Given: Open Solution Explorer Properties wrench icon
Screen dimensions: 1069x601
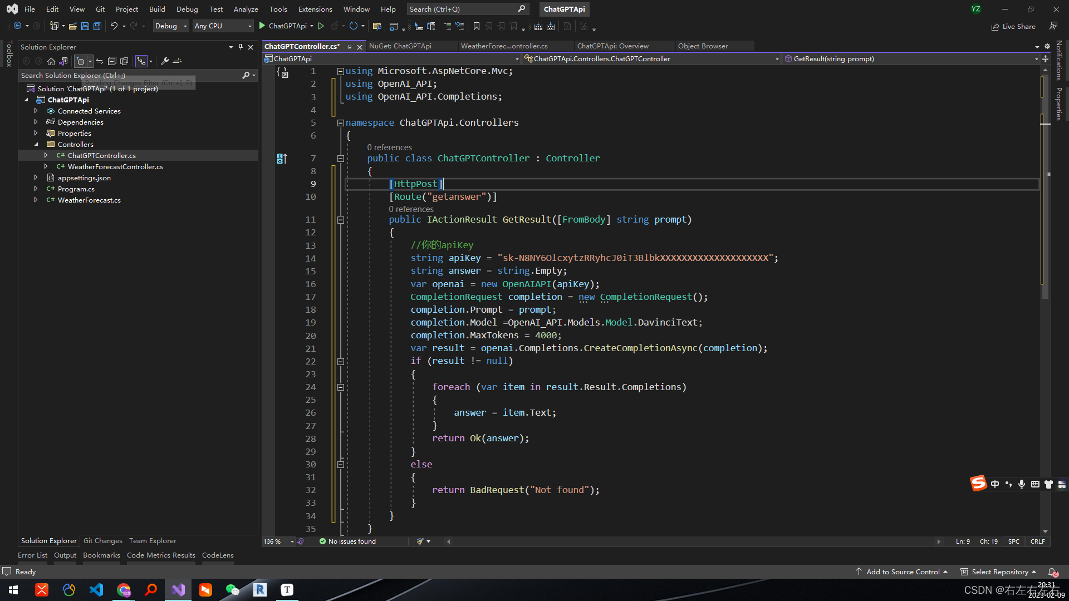Looking at the screenshot, I should click(x=165, y=61).
